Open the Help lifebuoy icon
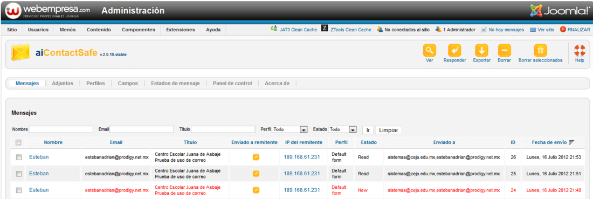Image resolution: width=593 pixels, height=199 pixels. point(580,50)
